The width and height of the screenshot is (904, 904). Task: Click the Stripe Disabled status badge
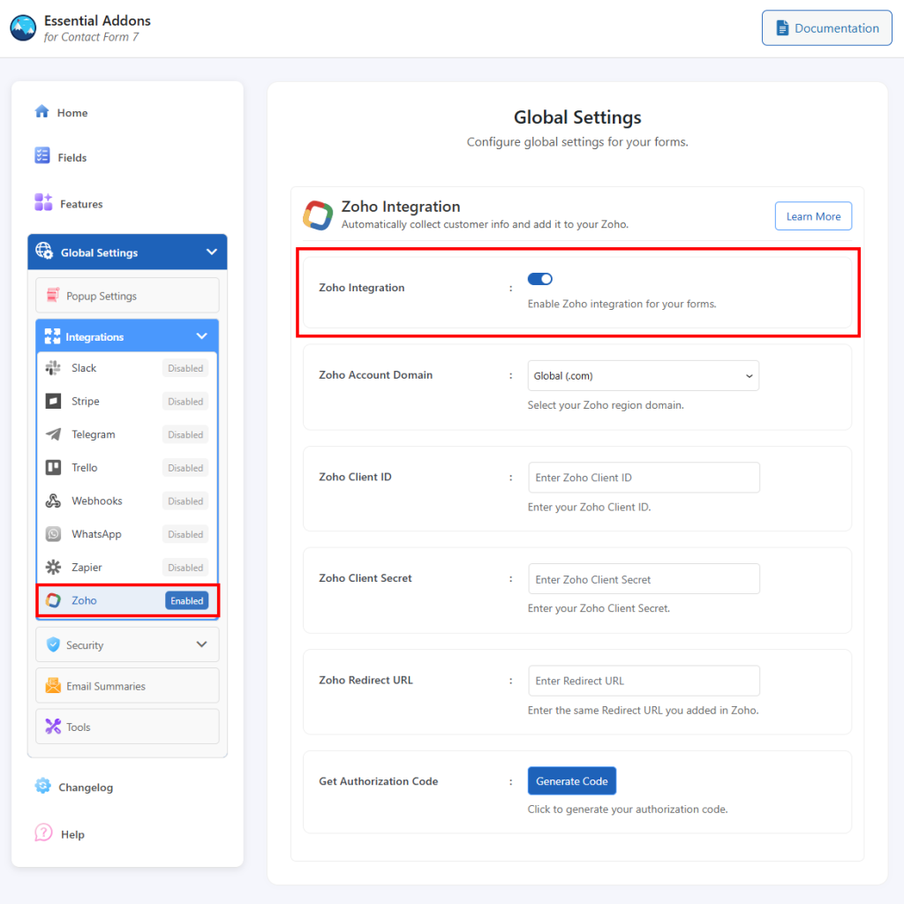point(185,402)
